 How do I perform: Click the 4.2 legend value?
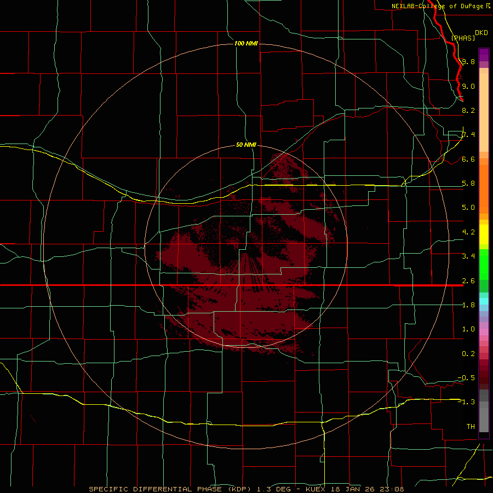[468, 232]
